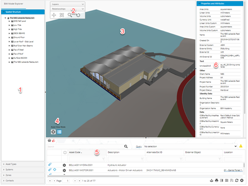The width and height of the screenshot is (248, 186).
Task: Expand the Ground Floor tree node
Action: pyautogui.click(x=10, y=38)
